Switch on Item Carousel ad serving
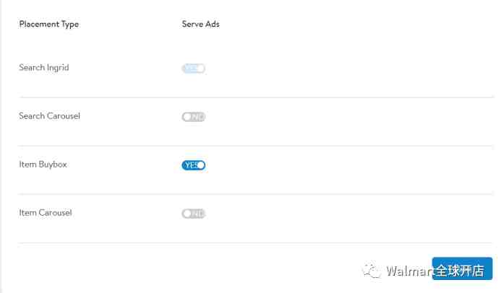 pos(193,214)
